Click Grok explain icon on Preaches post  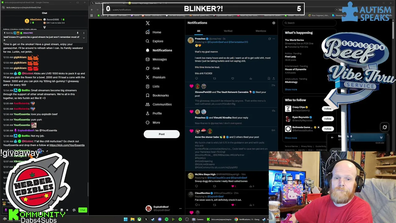coord(269,39)
